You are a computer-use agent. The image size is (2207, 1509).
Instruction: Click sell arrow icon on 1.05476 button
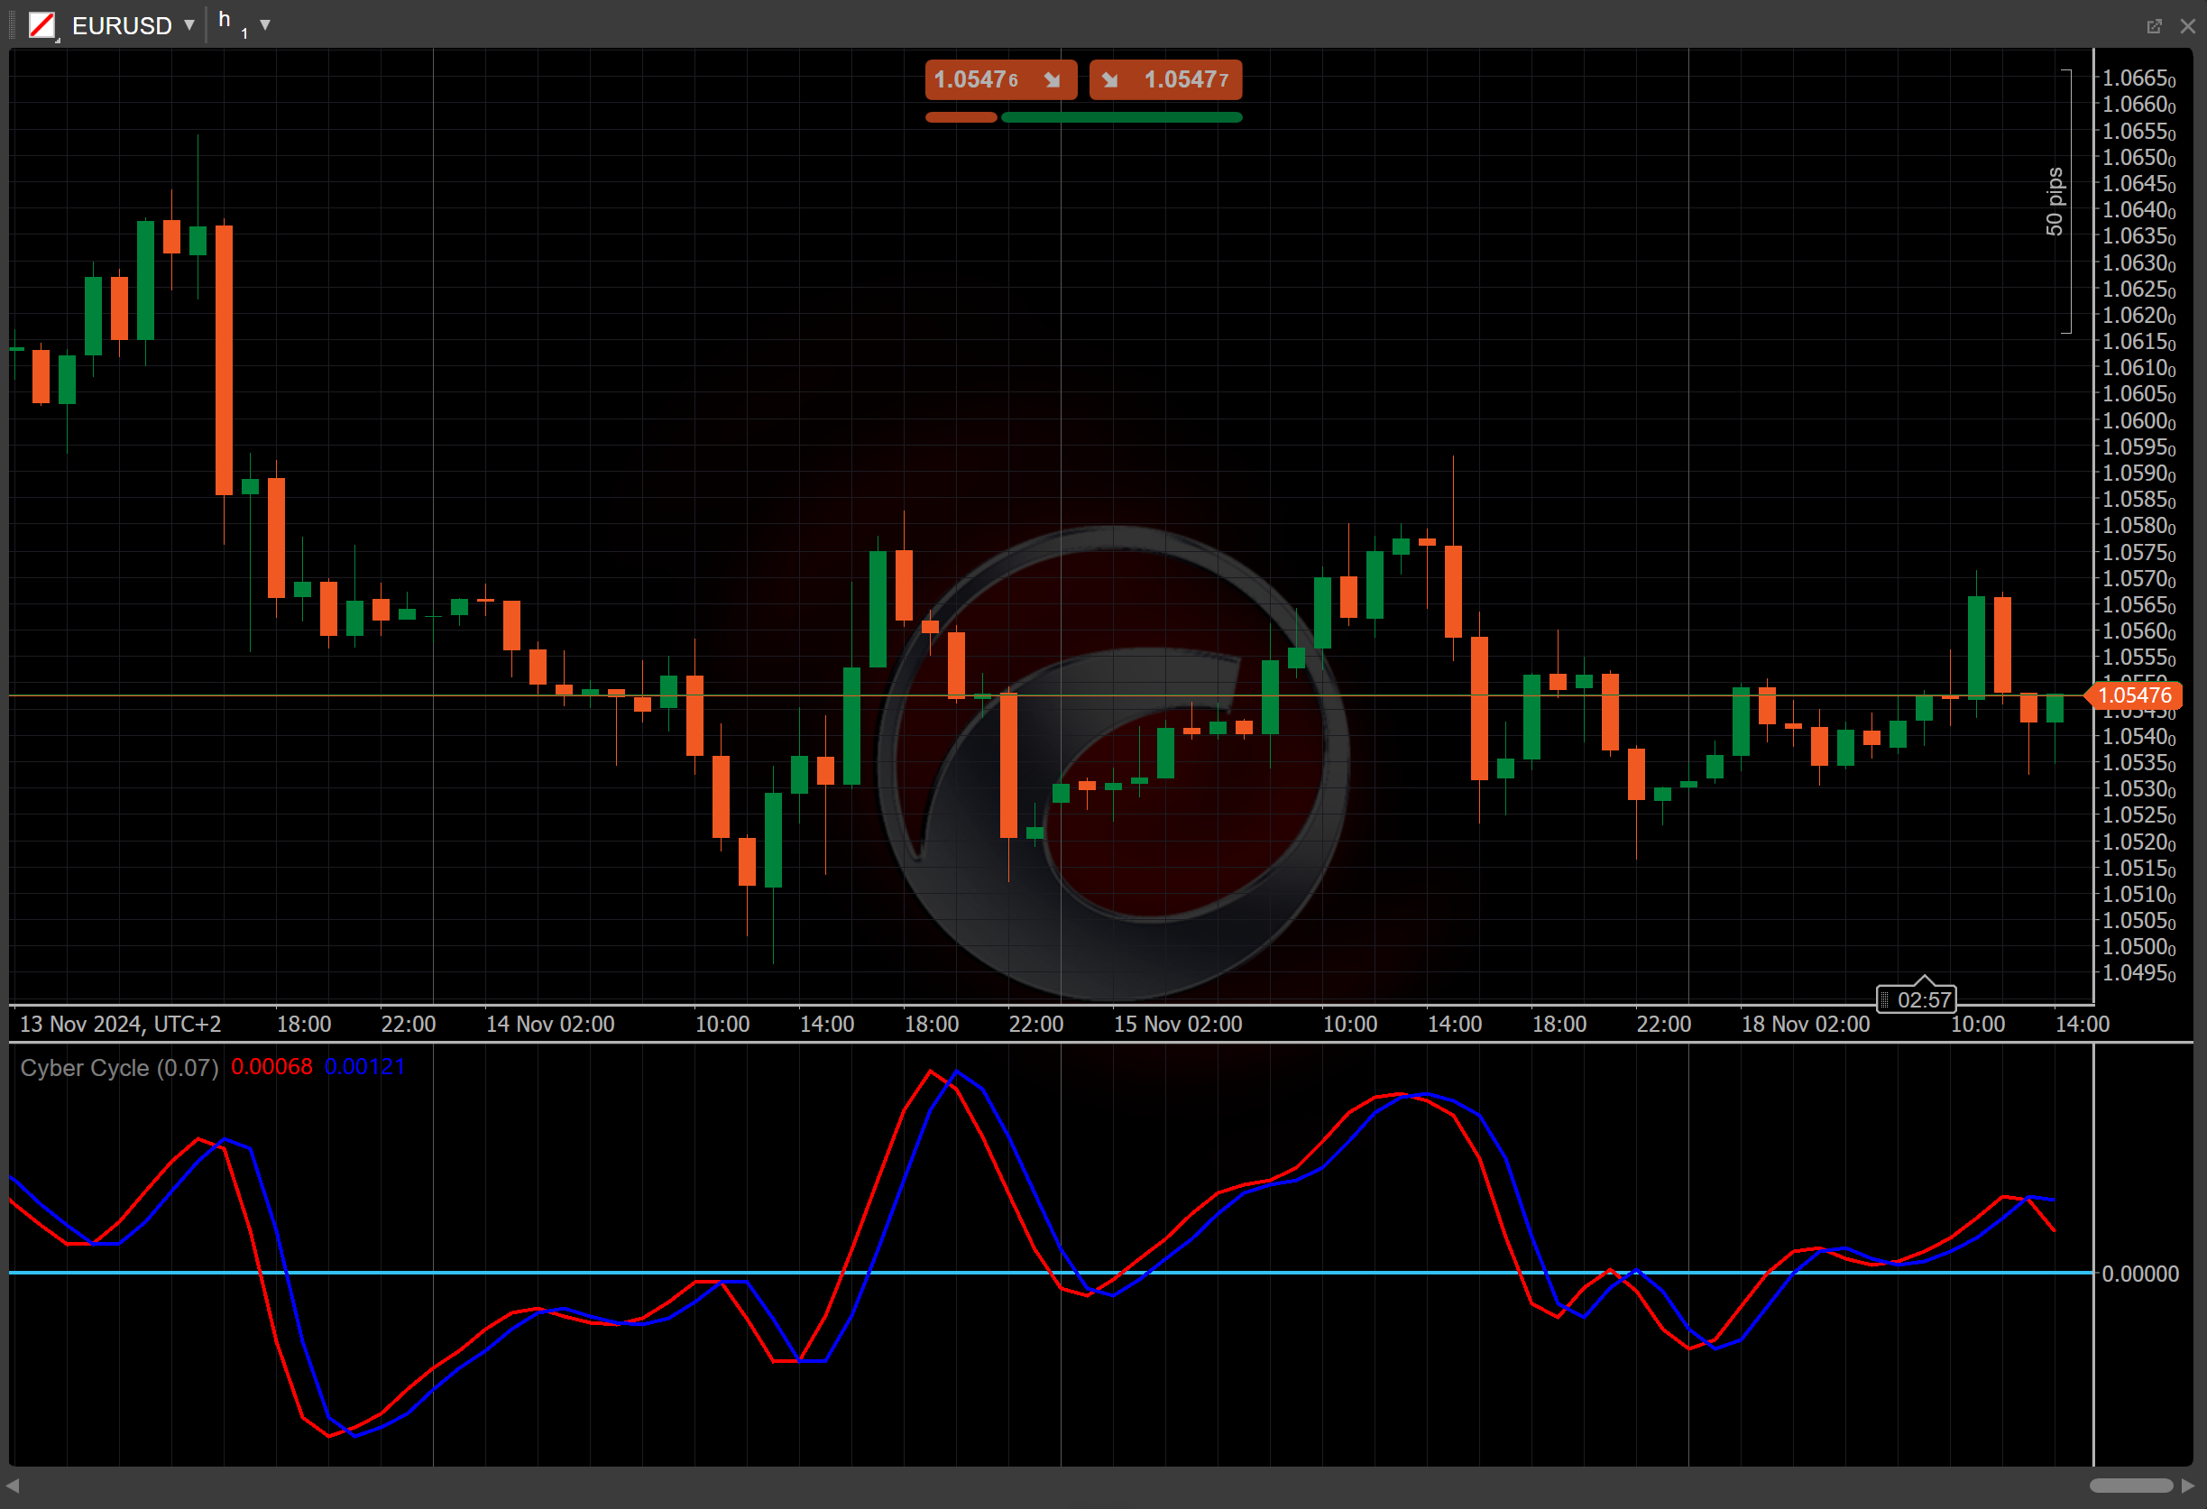click(x=1053, y=79)
